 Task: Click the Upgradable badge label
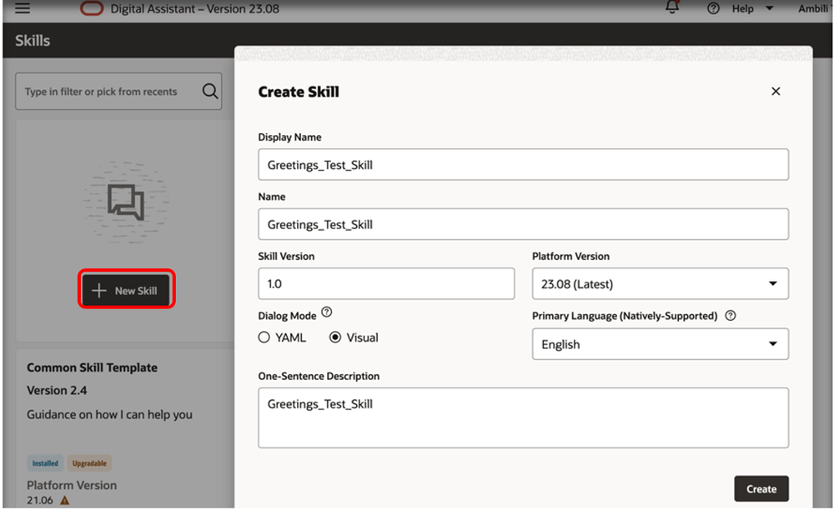click(x=88, y=462)
